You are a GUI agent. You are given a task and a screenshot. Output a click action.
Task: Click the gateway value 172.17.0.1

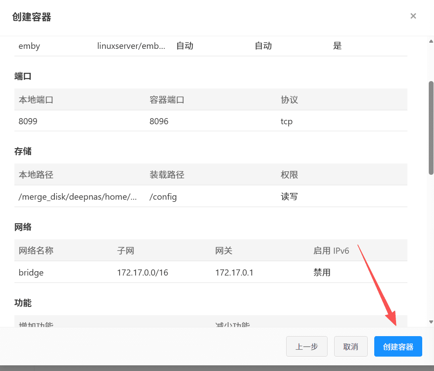[234, 272]
